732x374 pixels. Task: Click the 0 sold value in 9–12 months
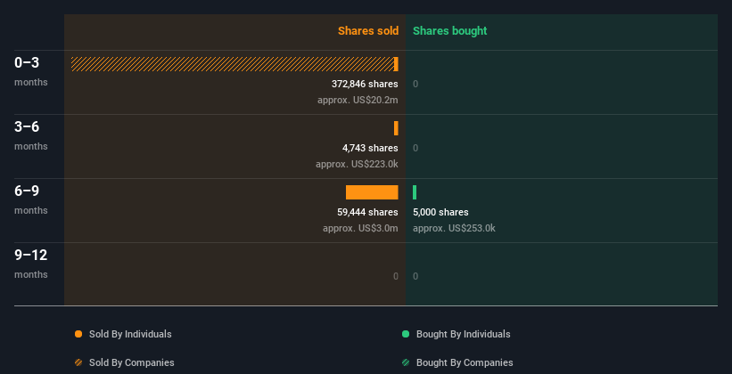click(x=396, y=276)
